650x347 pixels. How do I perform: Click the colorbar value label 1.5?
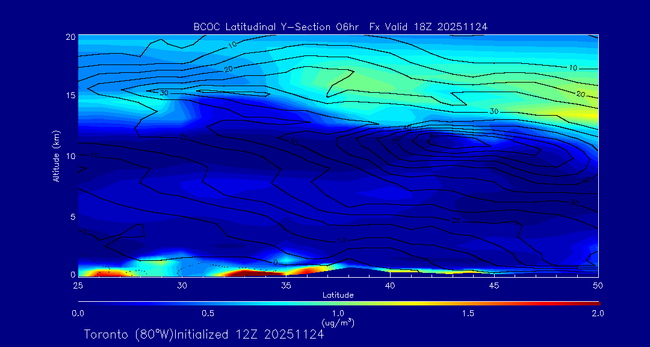click(x=468, y=313)
